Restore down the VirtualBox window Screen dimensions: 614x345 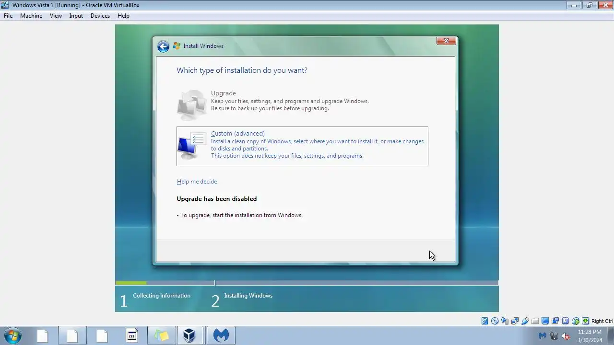pos(590,5)
